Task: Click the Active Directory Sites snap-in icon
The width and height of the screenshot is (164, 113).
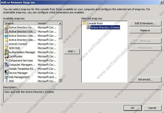Action: 6,36
